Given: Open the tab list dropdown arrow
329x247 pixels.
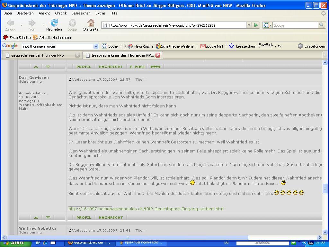Looking at the screenshot, I should coord(325,55).
